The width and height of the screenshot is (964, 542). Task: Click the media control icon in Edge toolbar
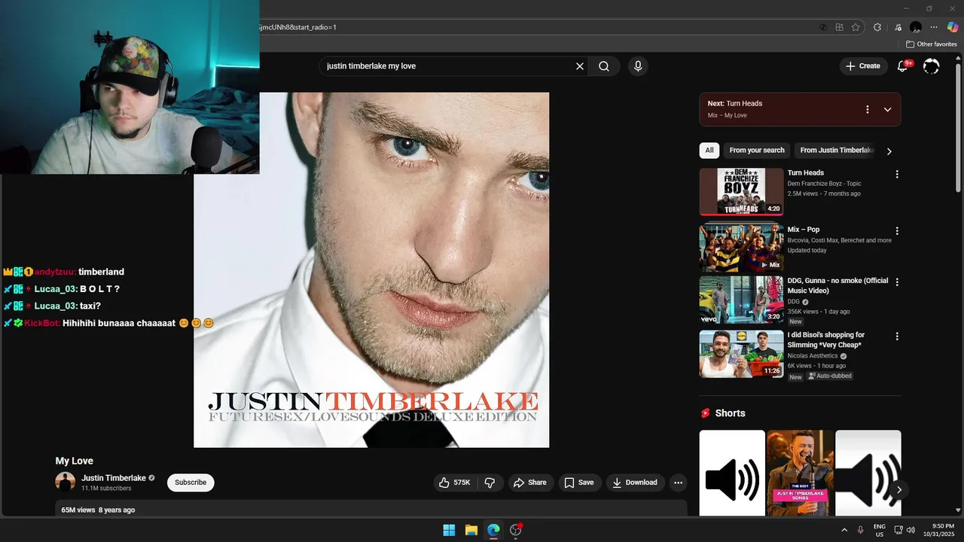point(898,27)
